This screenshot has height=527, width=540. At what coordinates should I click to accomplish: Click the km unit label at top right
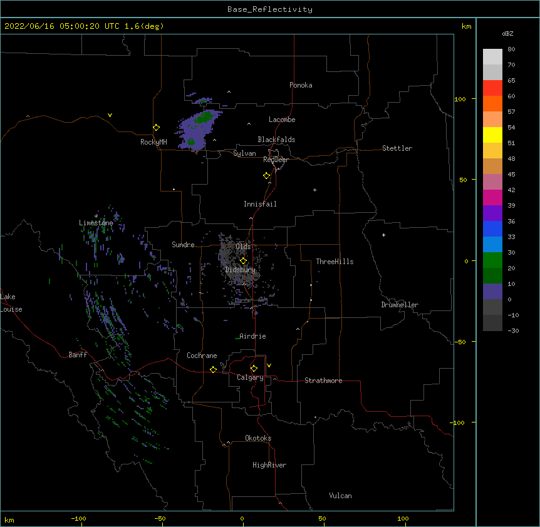point(467,26)
